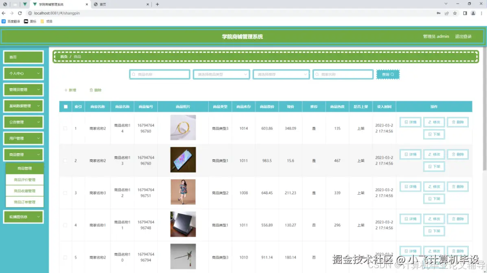Close the 首页 browser tab
Viewport: 487px width, 273px height.
[x=148, y=4]
